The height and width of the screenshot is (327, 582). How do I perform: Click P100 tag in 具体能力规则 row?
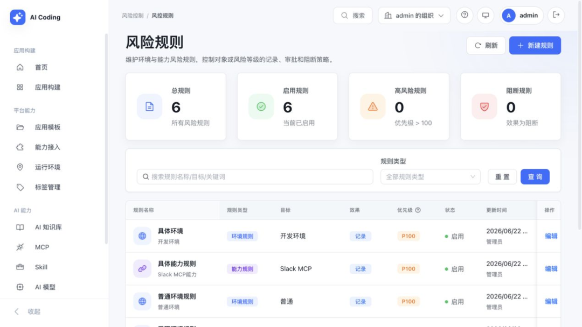pyautogui.click(x=408, y=269)
